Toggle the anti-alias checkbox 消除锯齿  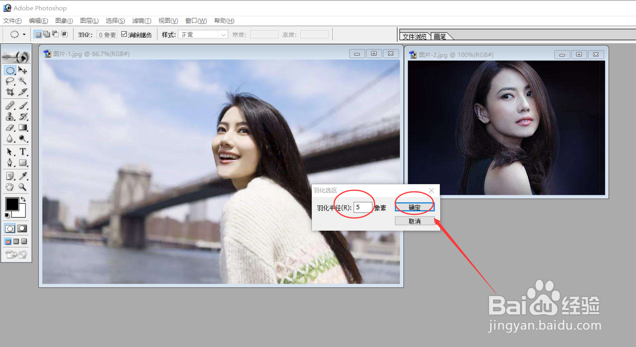click(124, 35)
